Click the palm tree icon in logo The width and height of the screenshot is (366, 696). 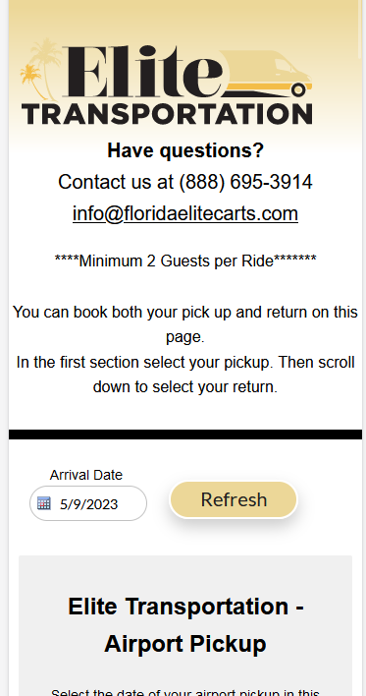coord(40,70)
